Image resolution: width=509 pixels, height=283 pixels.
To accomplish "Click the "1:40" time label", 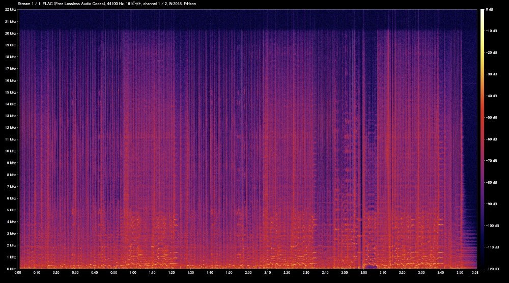I will point(210,273).
